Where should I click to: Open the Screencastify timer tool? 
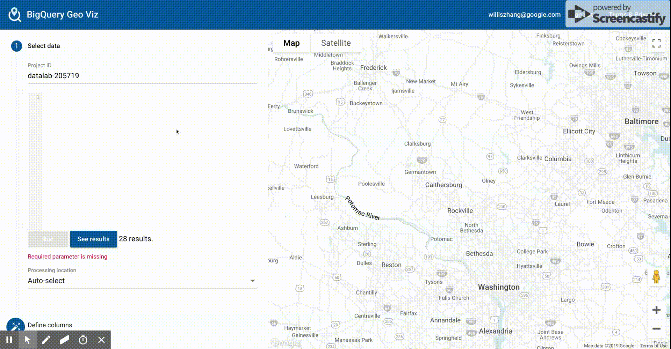tap(83, 340)
